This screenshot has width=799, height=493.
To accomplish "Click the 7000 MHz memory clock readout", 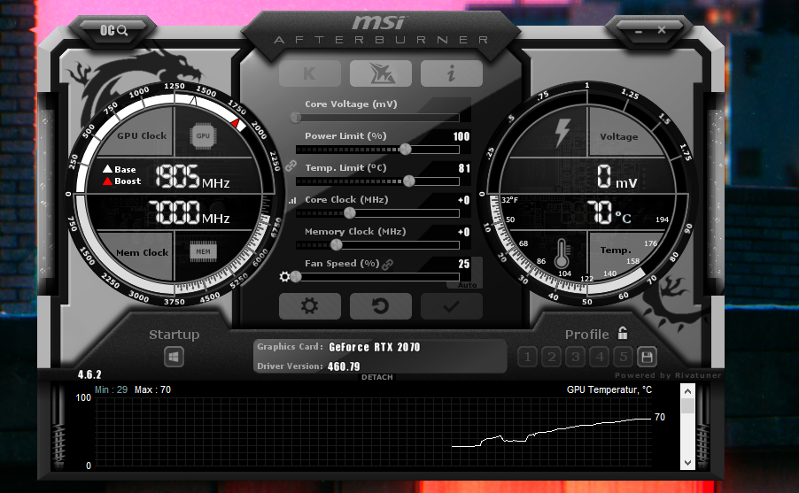I will 189,212.
